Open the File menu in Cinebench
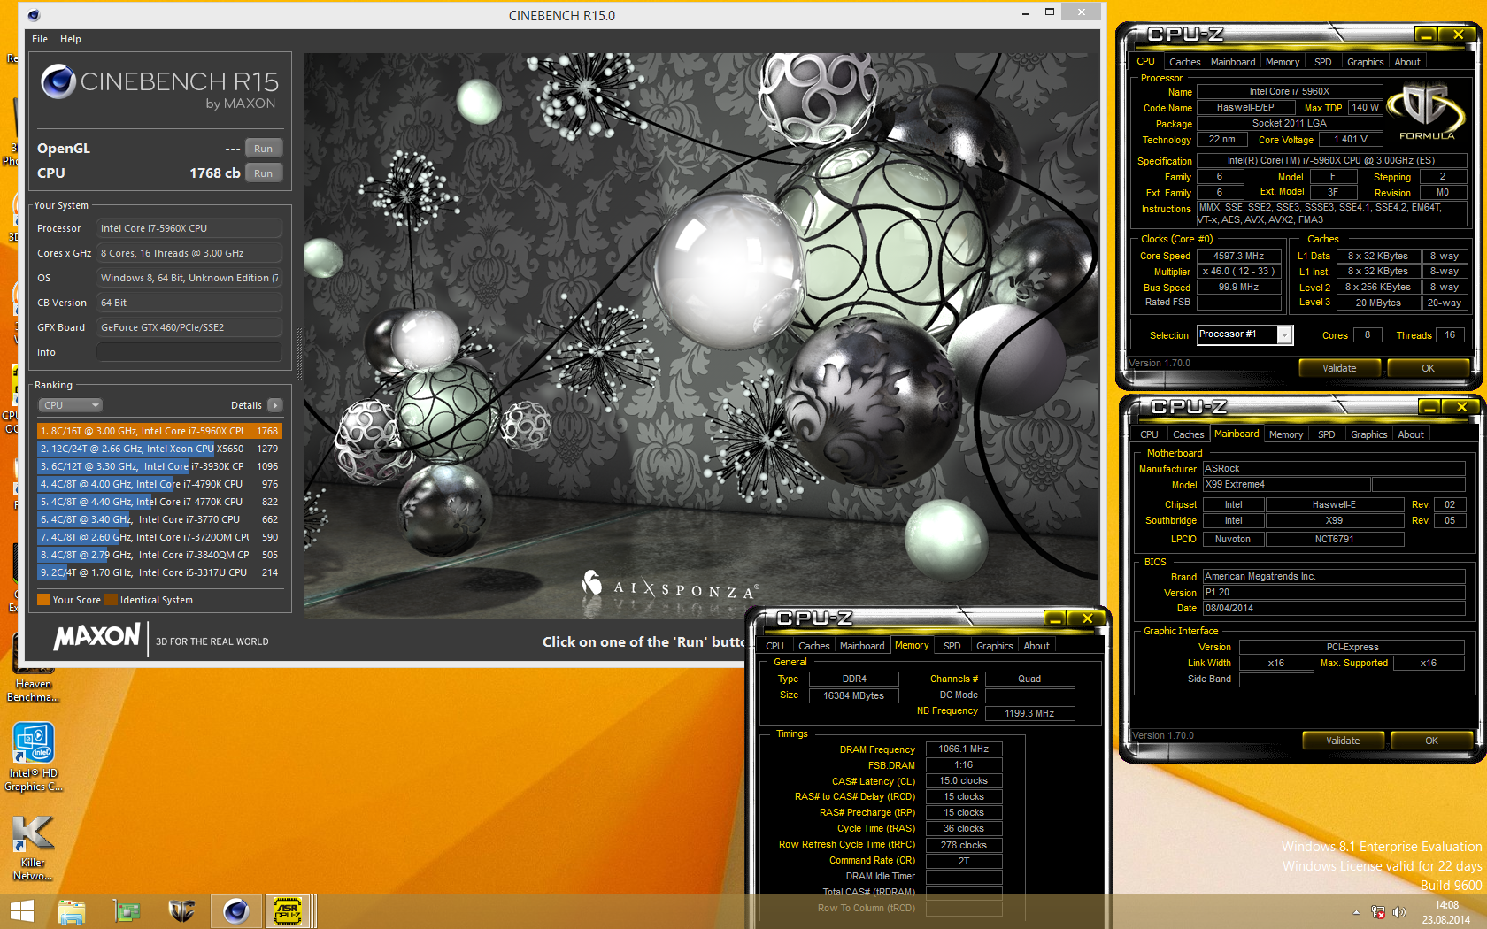The image size is (1487, 929). coord(40,39)
